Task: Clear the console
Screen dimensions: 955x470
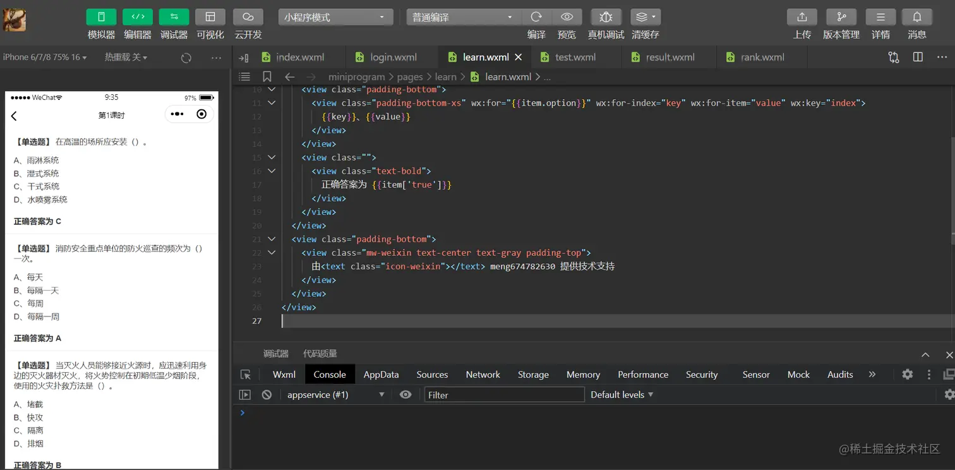Action: (x=267, y=395)
